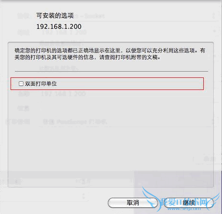Click the 继续 button
This screenshot has height=214, width=222.
pos(189,203)
